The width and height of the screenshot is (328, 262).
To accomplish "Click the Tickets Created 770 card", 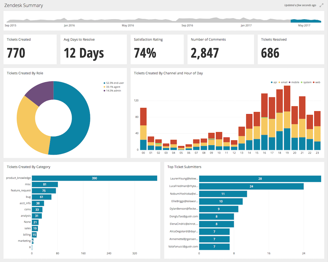I will coord(30,49).
